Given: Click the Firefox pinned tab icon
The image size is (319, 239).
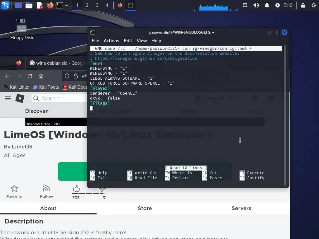Looking at the screenshot, I should (19, 63).
